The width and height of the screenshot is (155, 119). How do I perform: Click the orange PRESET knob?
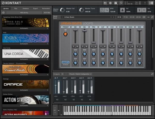click(65, 34)
